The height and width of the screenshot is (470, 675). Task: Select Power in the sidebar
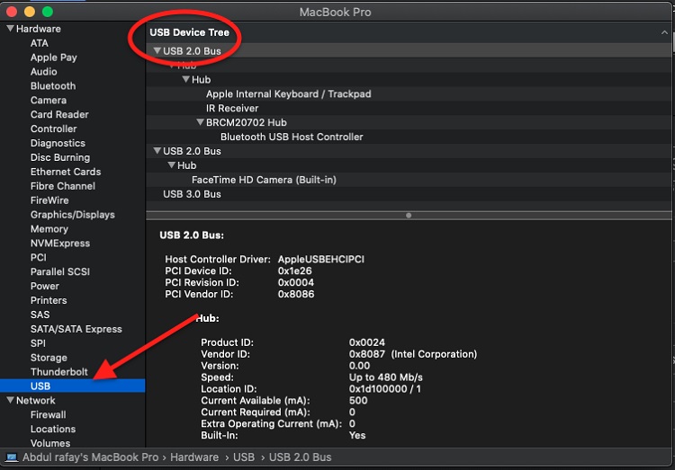coord(45,286)
